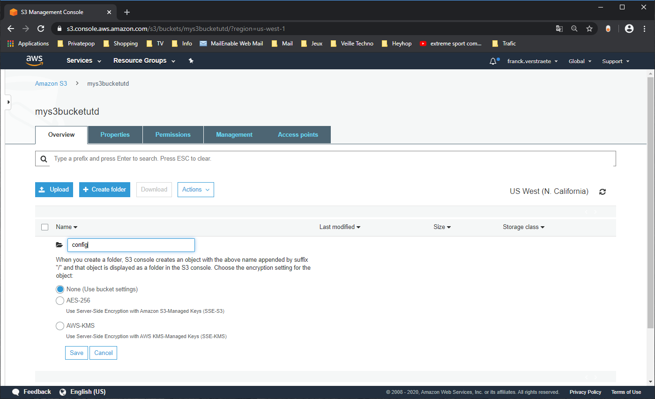Click the Upload button

coord(54,190)
